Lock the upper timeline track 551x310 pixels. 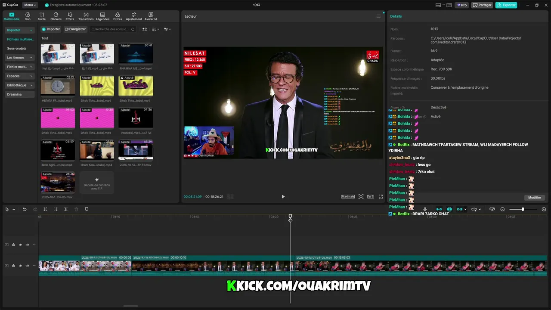pos(13,245)
